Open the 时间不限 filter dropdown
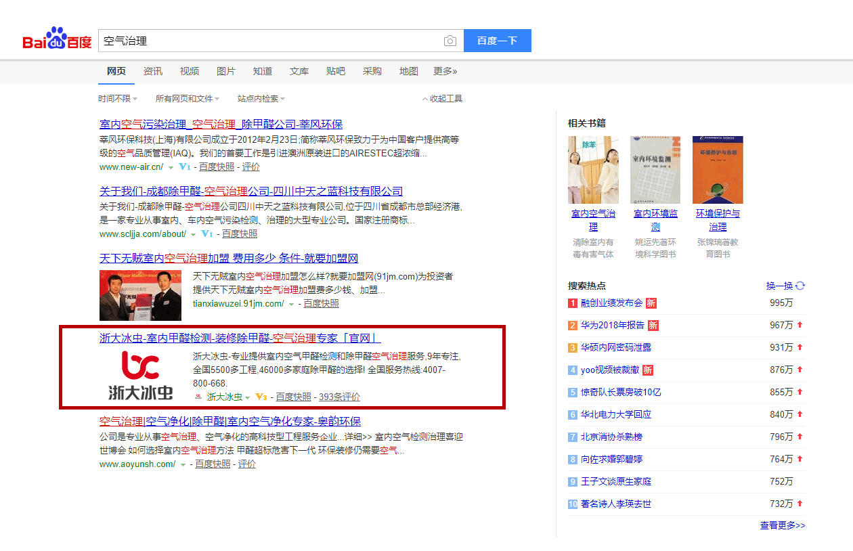This screenshot has width=853, height=551. pos(118,99)
